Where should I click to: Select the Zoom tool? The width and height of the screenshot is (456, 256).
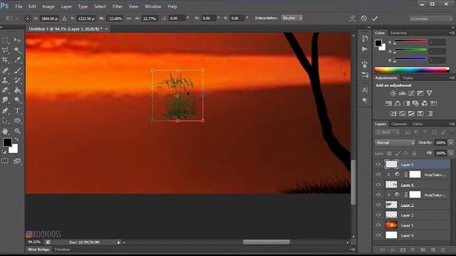17,131
